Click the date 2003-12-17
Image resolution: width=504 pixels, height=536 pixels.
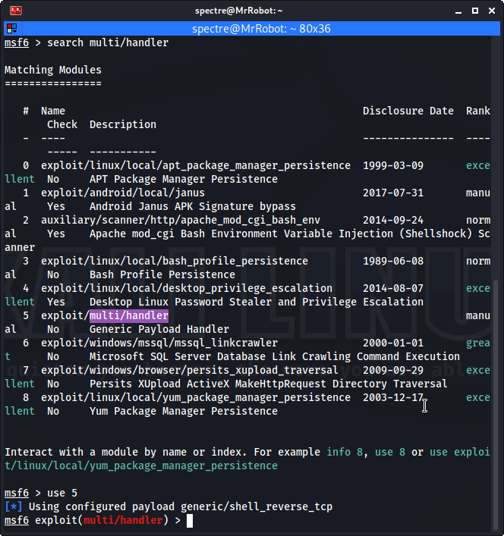393,397
